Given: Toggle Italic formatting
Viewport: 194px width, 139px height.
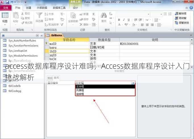Looking at the screenshot, I should (x=124, y=20).
